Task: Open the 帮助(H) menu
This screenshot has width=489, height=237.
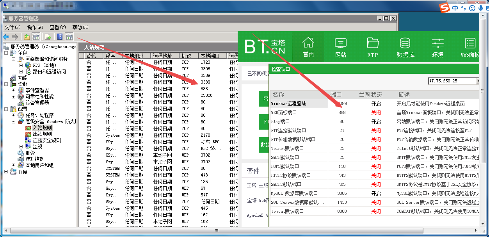Action: click(x=80, y=27)
